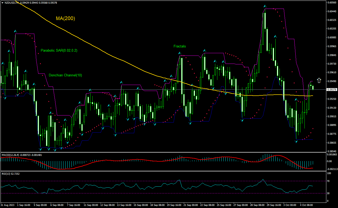The image size is (338, 208).
Task: Click the white up-arrow signal marker
Action: point(319,80)
